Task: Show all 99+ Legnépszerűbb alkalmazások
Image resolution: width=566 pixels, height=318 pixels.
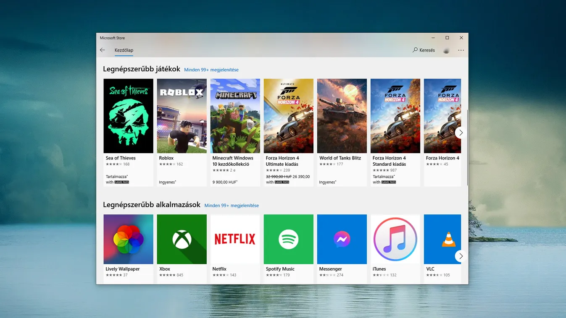Action: click(x=232, y=206)
